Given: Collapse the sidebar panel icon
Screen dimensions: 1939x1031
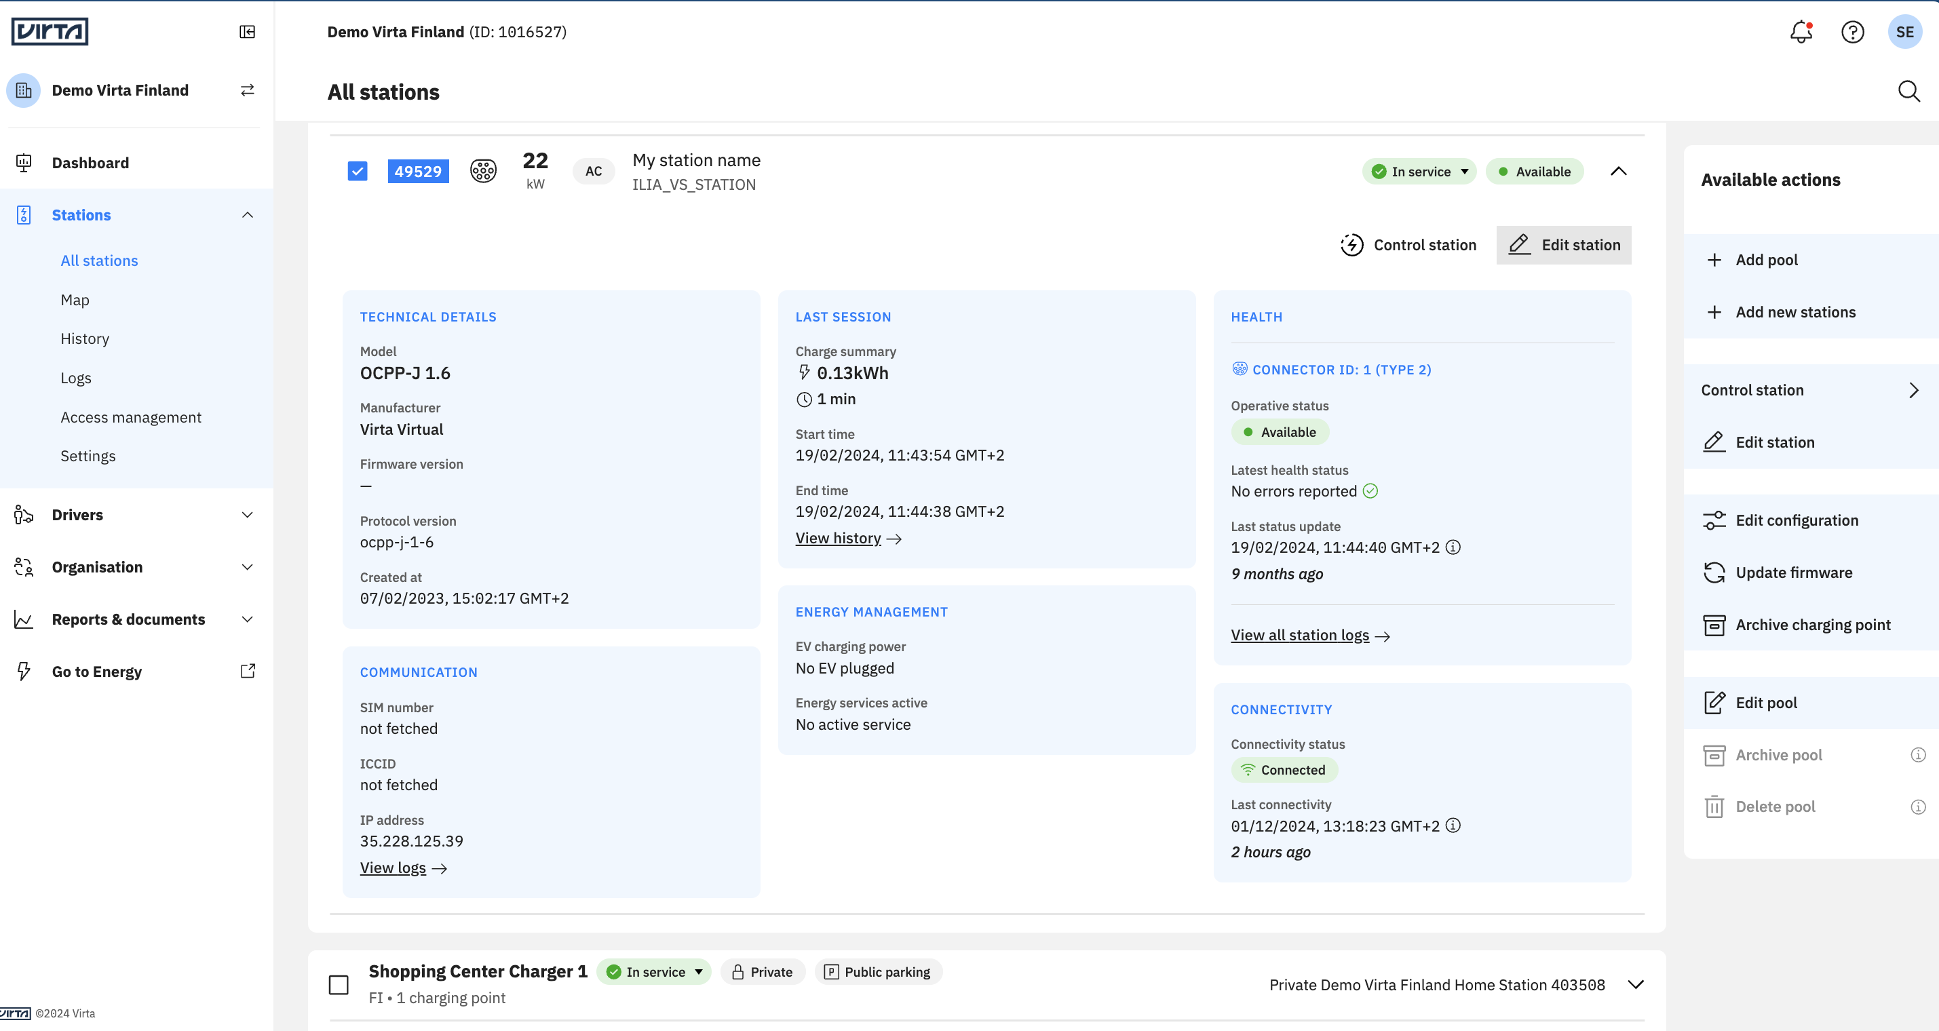Looking at the screenshot, I should pyautogui.click(x=247, y=32).
